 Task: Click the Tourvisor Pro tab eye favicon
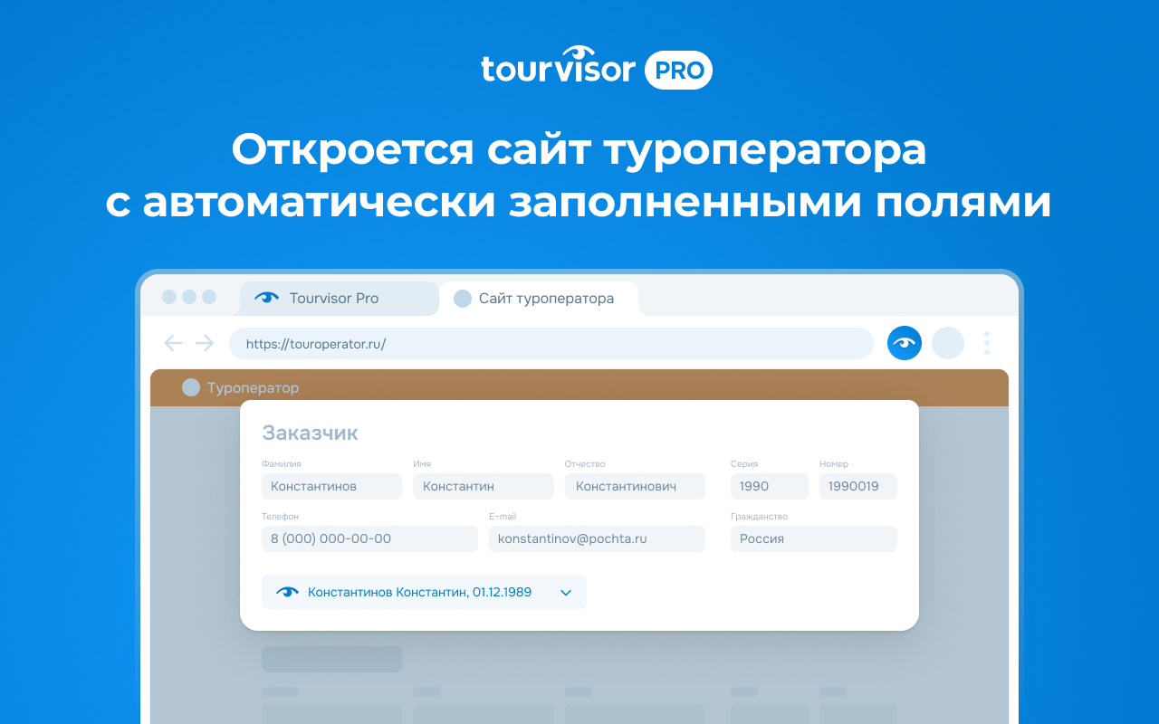[266, 298]
